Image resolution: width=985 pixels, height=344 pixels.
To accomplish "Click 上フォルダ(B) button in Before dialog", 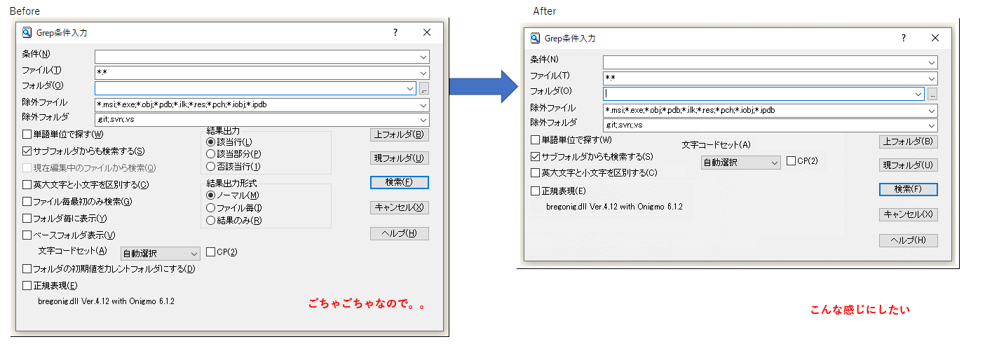I will [x=399, y=135].
